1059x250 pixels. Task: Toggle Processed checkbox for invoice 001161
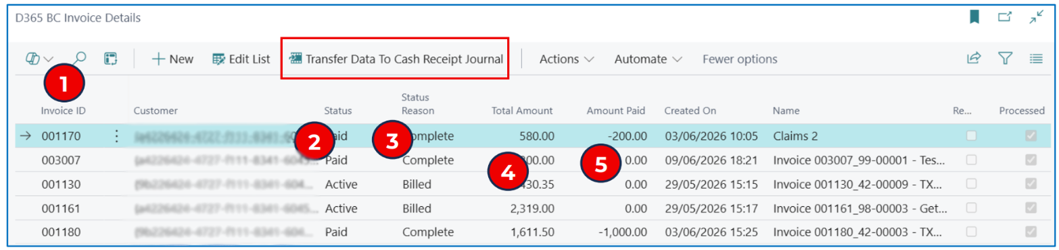(1031, 208)
